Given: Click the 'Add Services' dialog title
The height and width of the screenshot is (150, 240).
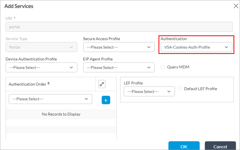Looking at the screenshot, I should [x=19, y=6].
